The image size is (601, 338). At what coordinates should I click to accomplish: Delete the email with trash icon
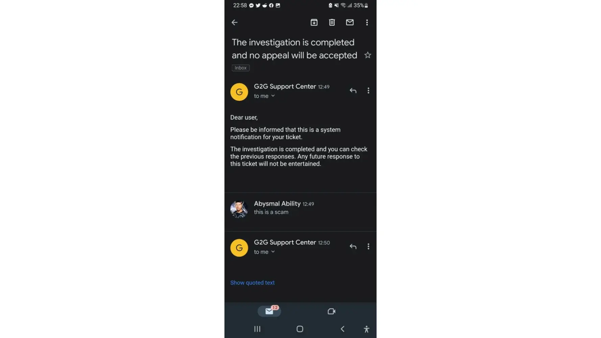click(332, 22)
